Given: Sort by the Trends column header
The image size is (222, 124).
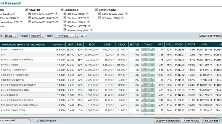Looking at the screenshot, I should (x=148, y=45).
